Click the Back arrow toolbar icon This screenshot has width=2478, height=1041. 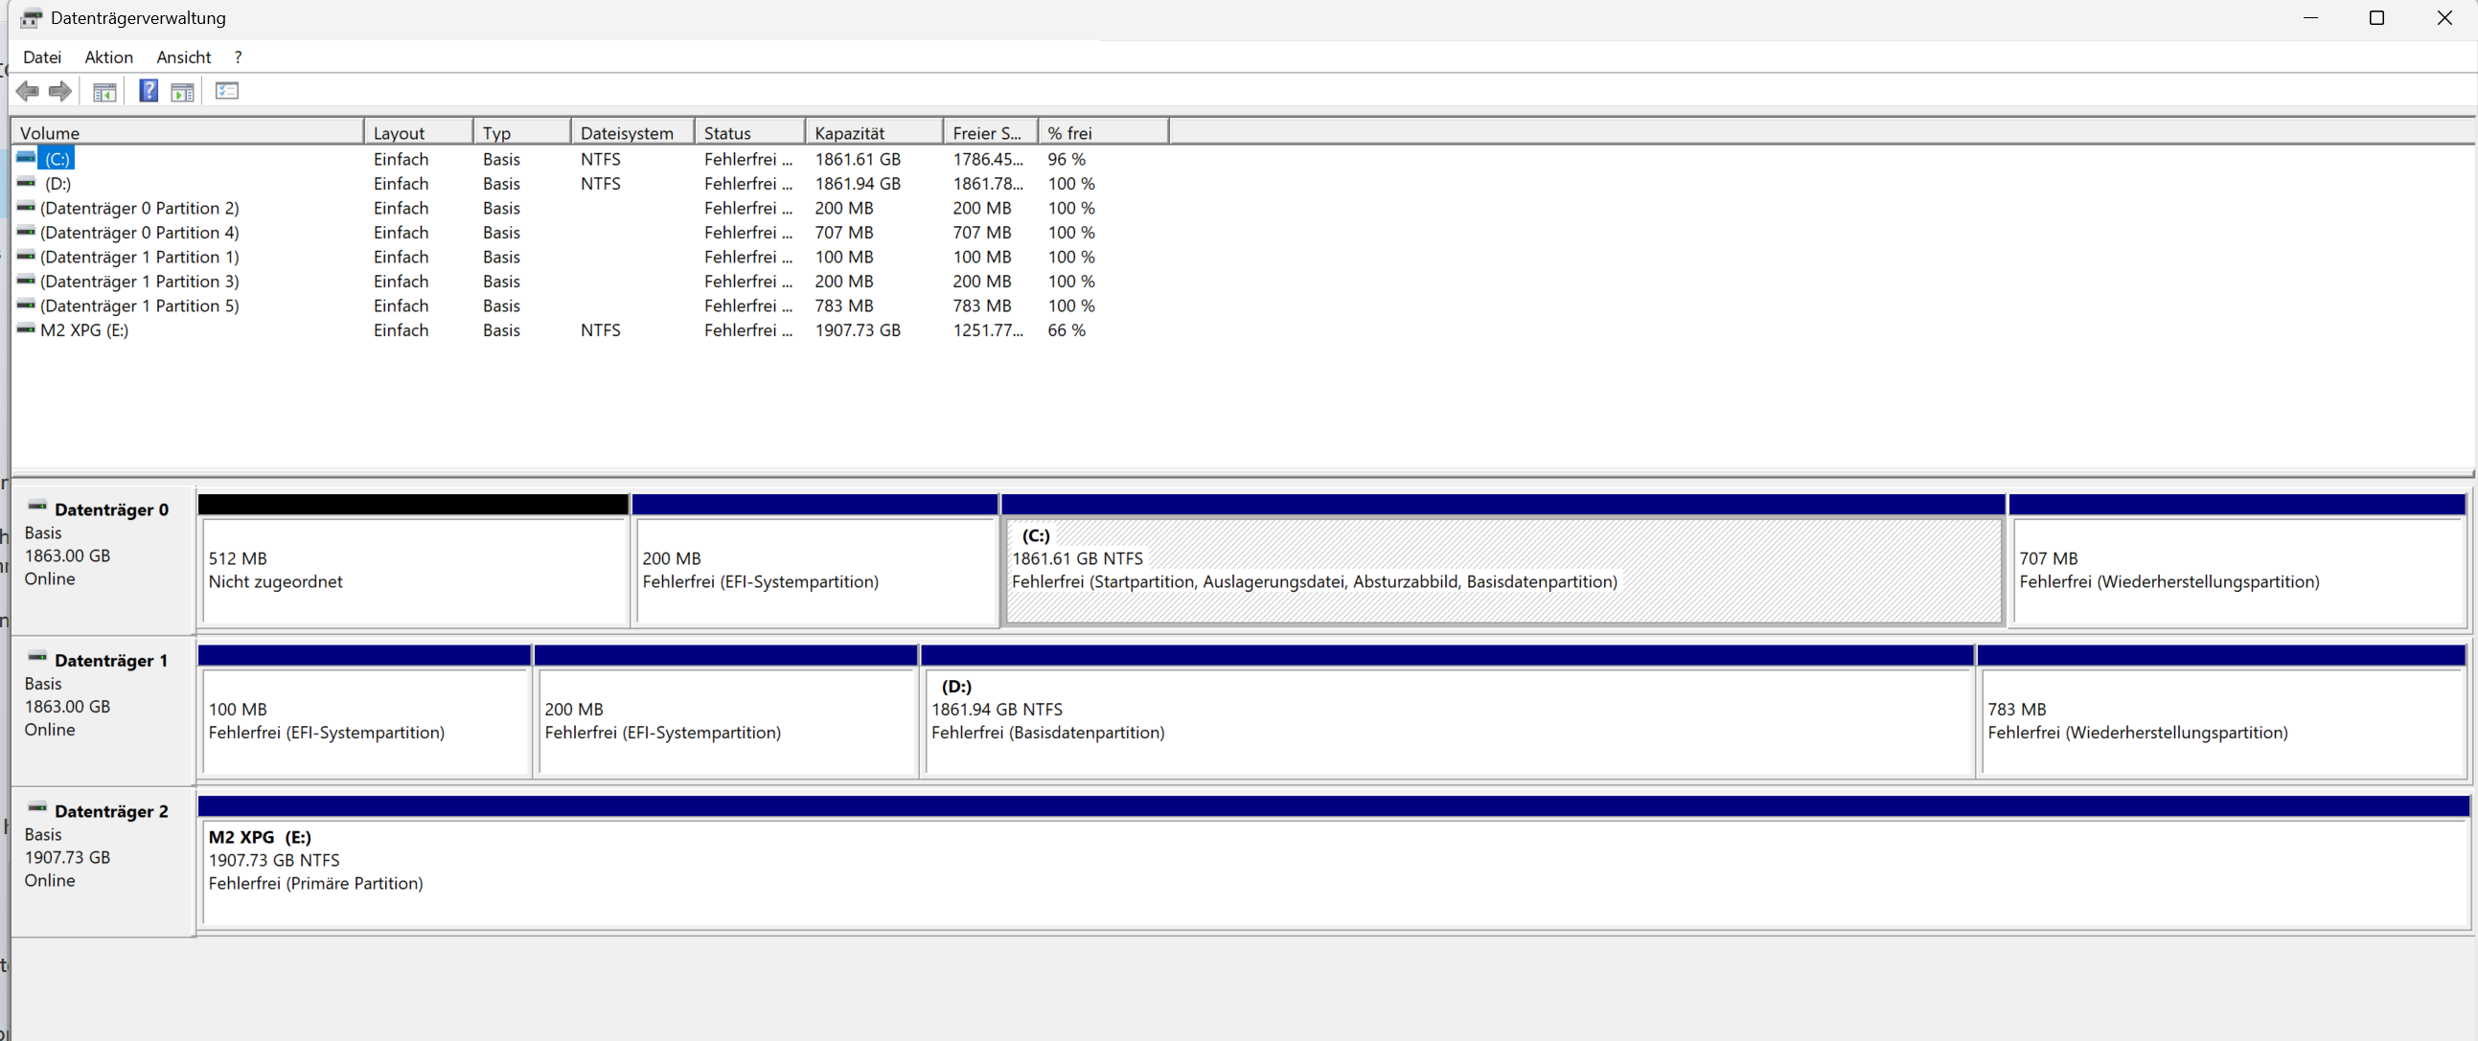tap(27, 91)
